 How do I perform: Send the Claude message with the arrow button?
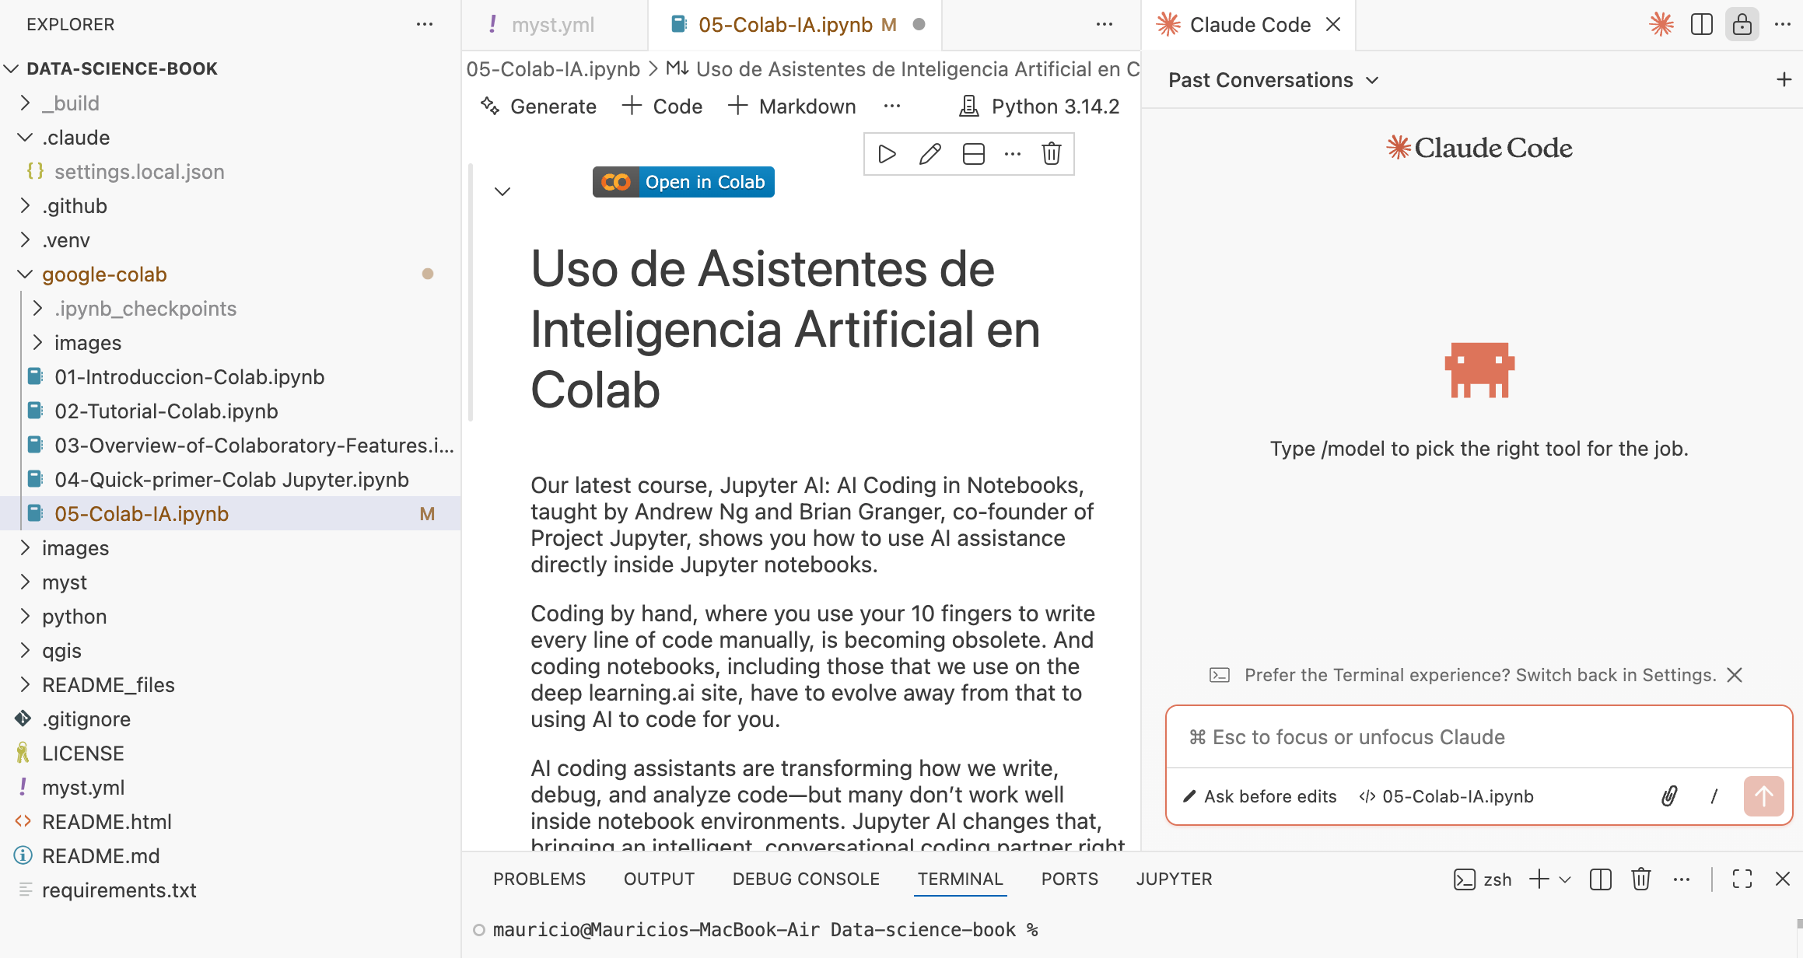(x=1763, y=796)
